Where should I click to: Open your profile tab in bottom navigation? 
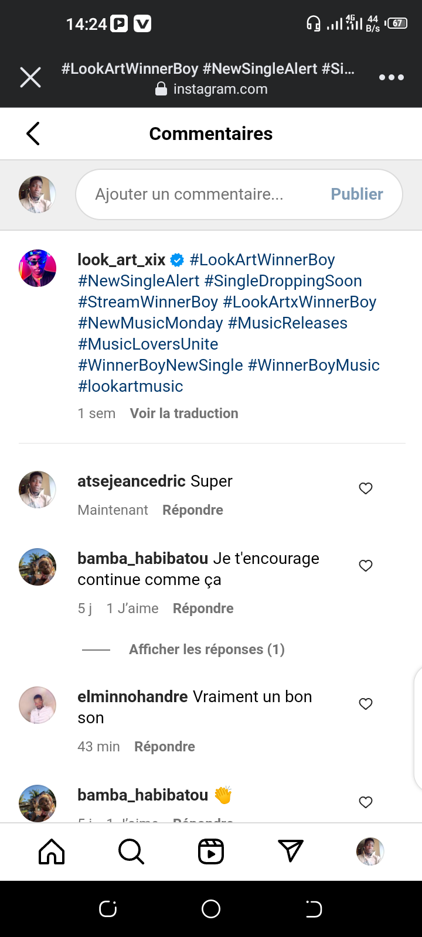point(370,851)
